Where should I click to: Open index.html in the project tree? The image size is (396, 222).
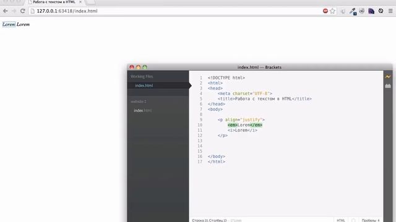[x=143, y=110]
